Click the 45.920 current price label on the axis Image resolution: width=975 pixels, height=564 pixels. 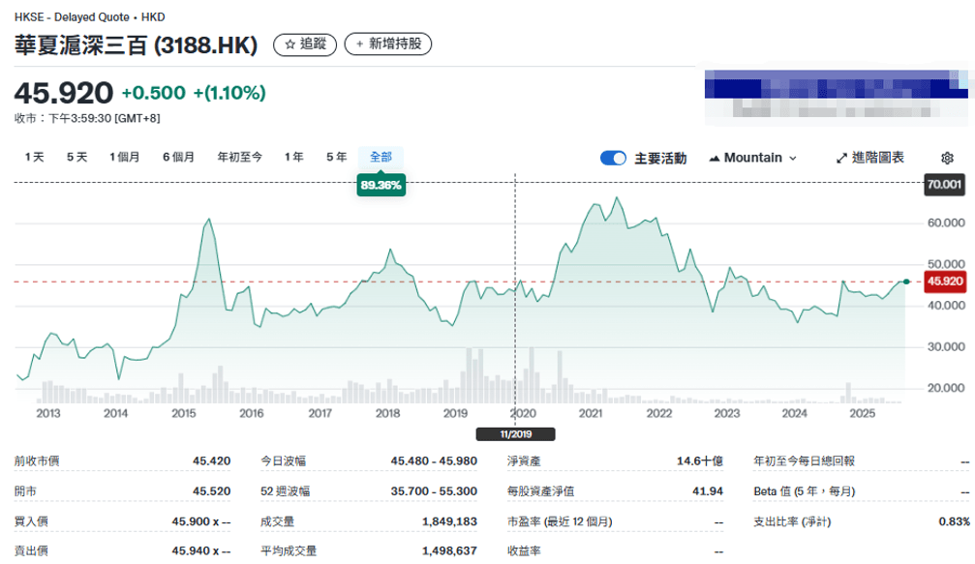pos(945,282)
